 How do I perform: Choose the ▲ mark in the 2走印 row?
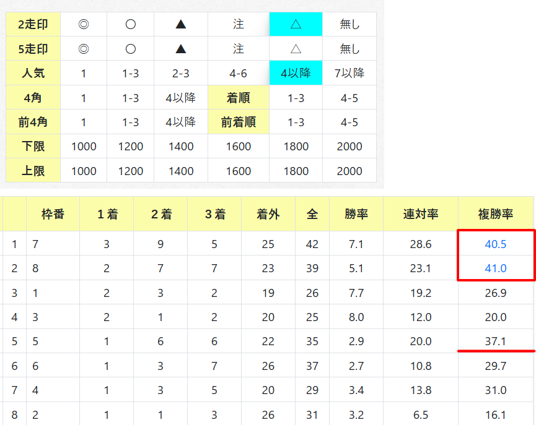pos(181,24)
